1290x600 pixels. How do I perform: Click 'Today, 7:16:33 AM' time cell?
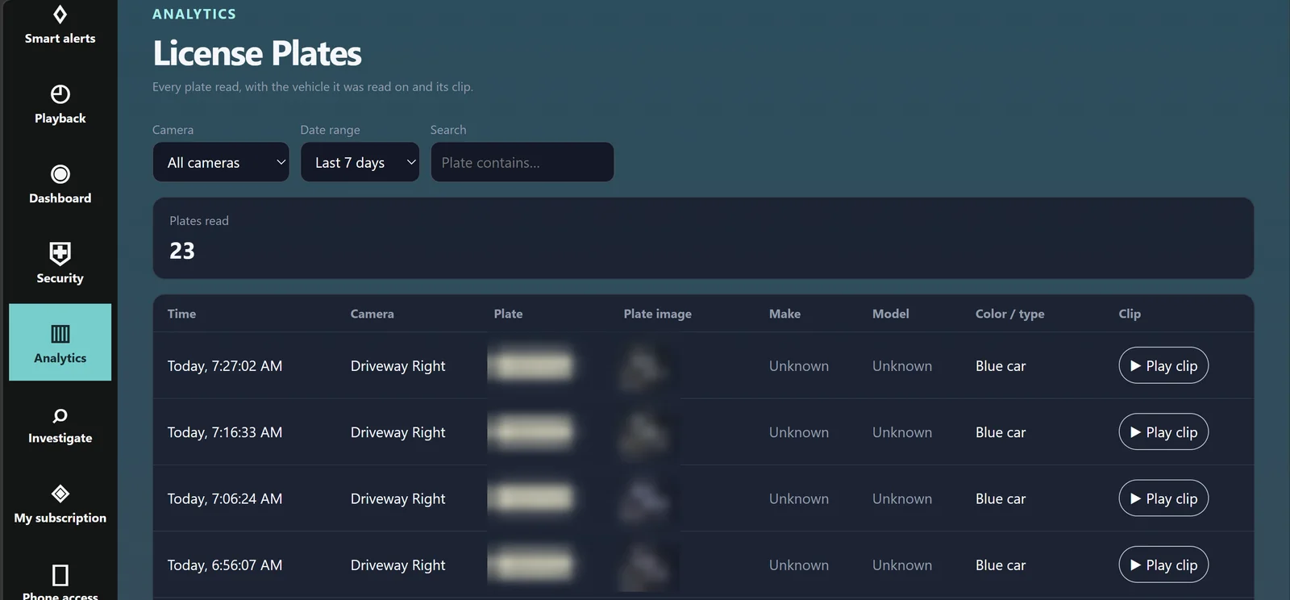225,432
